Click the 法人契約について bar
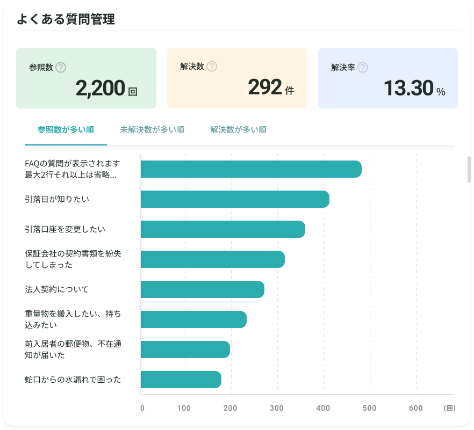The image size is (474, 430). (203, 289)
